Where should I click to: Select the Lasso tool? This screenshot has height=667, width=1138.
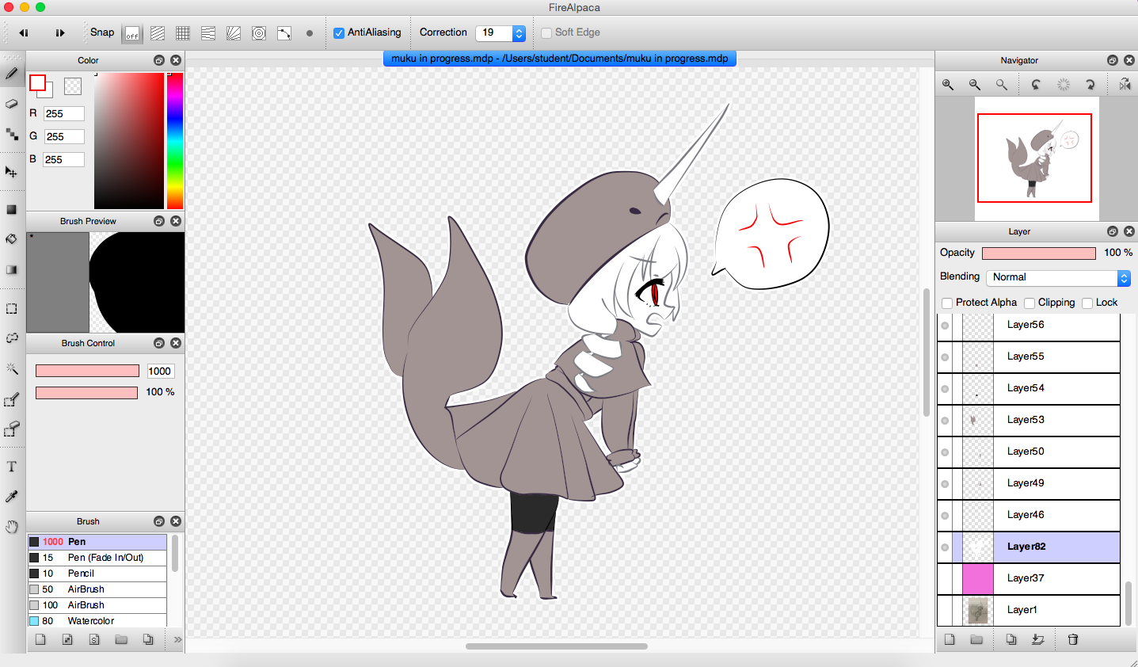[x=12, y=338]
